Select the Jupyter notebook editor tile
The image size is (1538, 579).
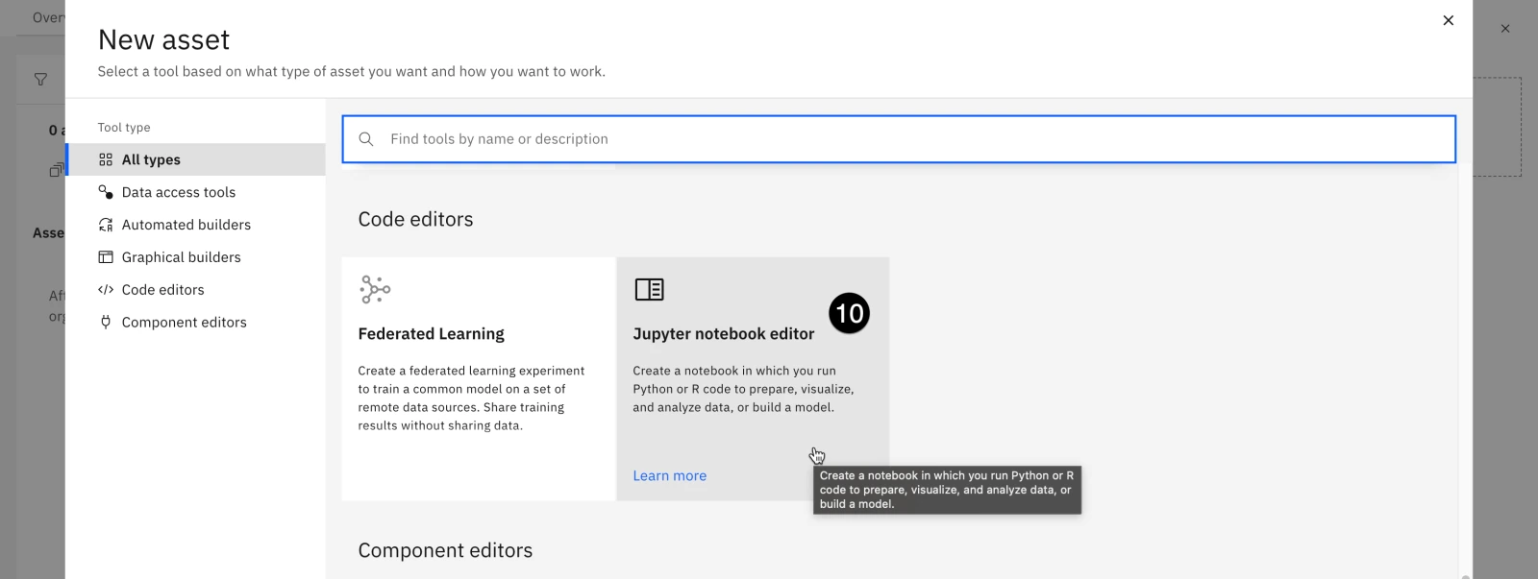coord(753,378)
